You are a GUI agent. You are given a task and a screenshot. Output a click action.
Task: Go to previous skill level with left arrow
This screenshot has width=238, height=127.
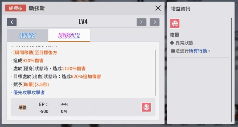[x=11, y=22]
